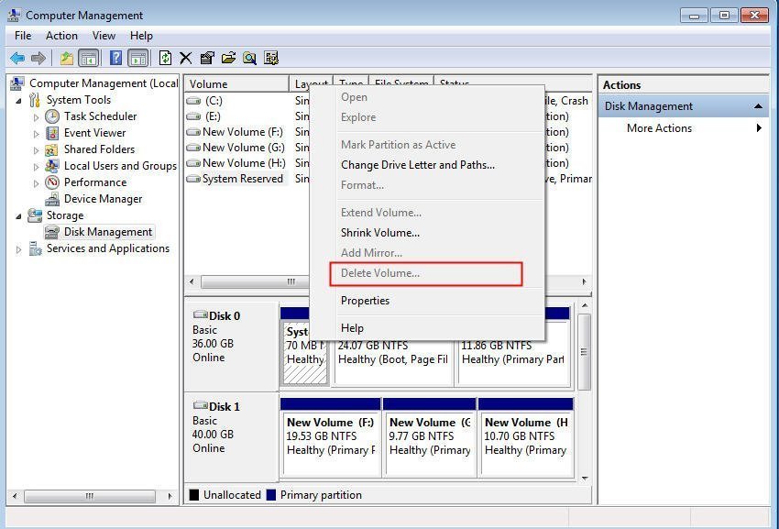This screenshot has width=779, height=529.
Task: Select the Computer Management (Local) root node
Action: click(x=103, y=83)
